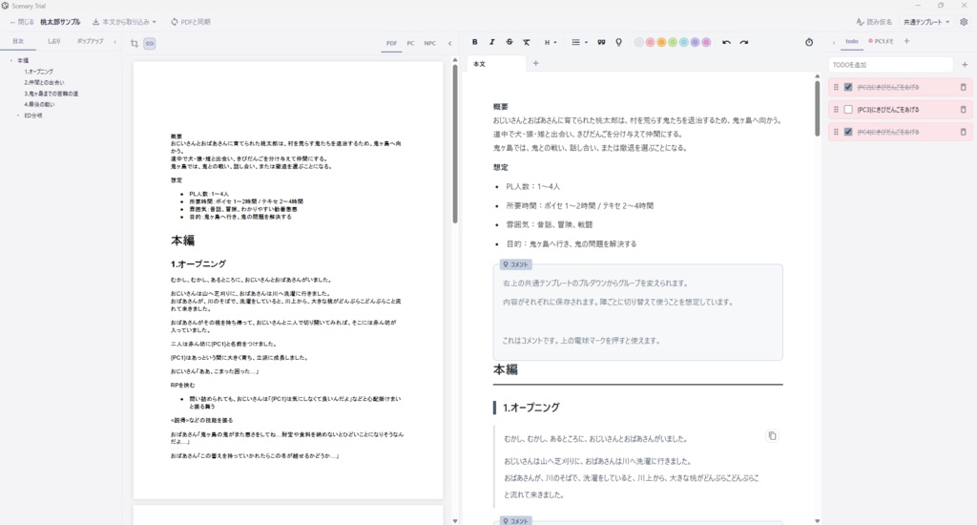Viewport: 977px width, 525px height.
Task: Collapse the PDF pane chevron
Action: coord(450,43)
